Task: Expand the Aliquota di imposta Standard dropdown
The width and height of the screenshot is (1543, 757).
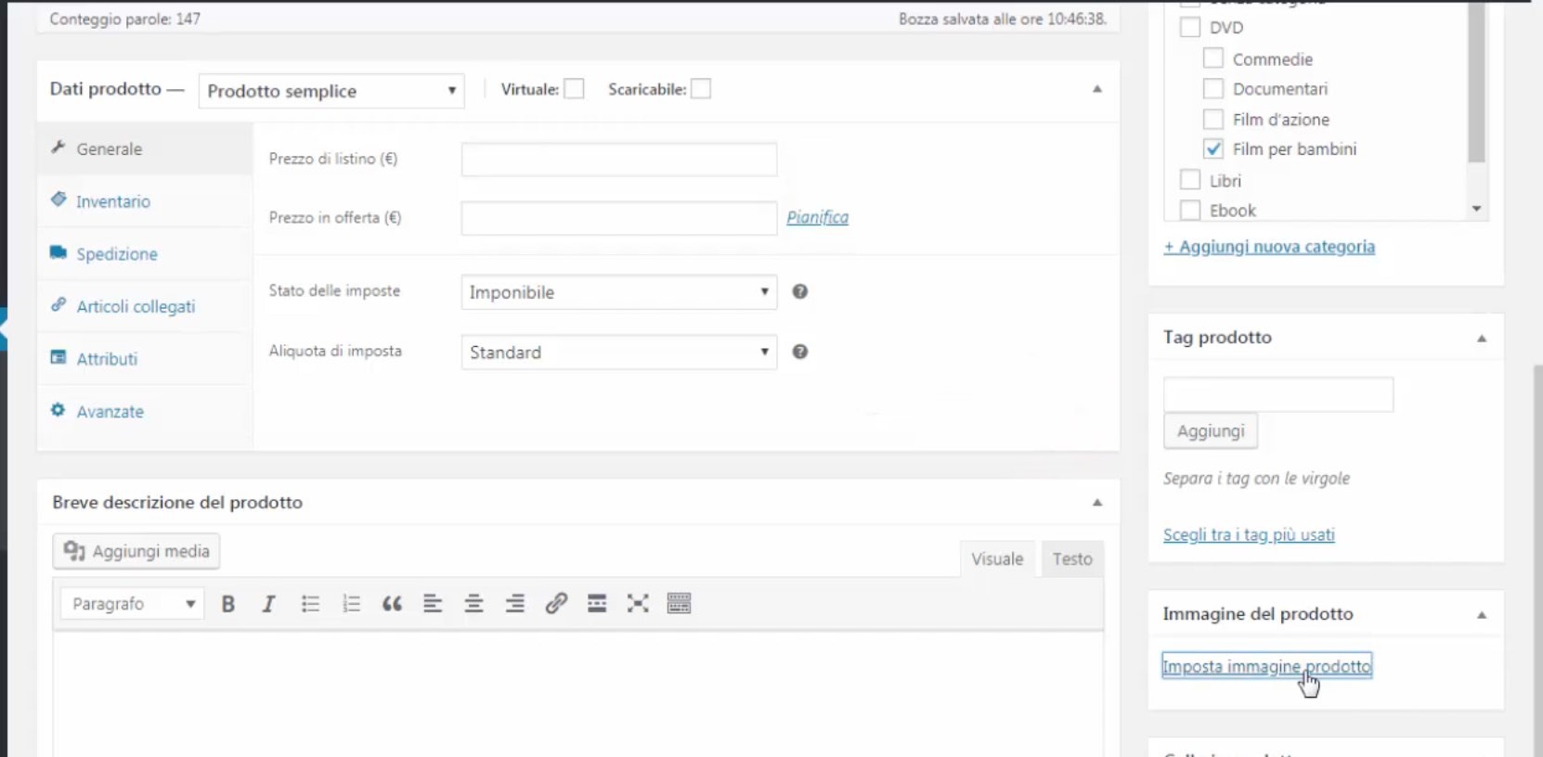Action: 618,353
